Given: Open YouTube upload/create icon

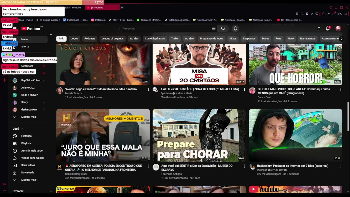Looking at the screenshot, I should pyautogui.click(x=319, y=28).
